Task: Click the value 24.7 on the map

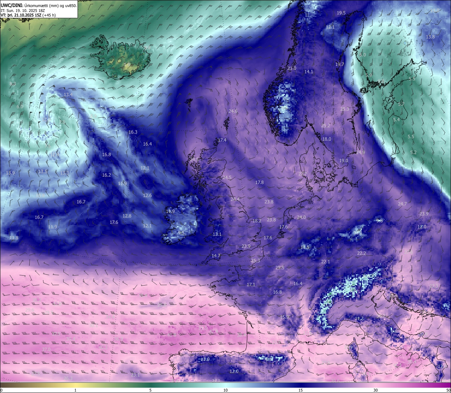Action: (402, 204)
